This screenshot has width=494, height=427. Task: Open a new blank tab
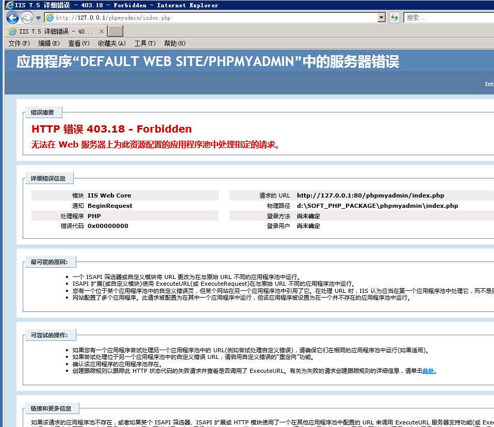116,31
